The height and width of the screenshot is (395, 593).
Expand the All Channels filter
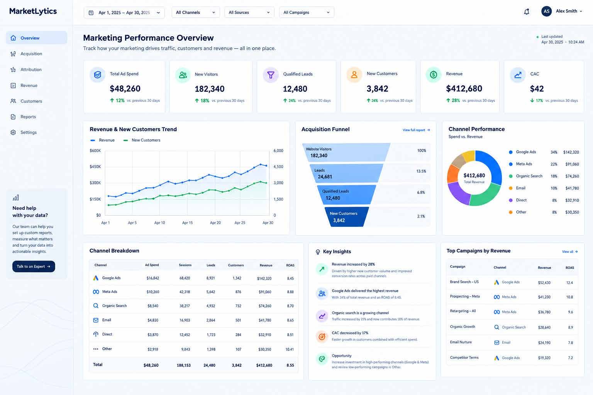(195, 12)
